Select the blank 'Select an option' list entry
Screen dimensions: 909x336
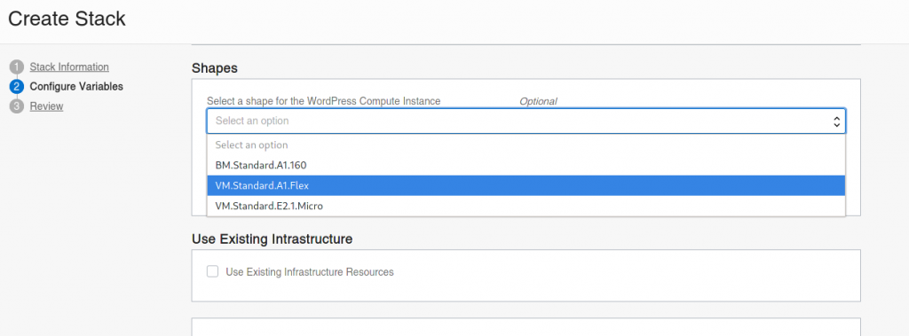pyautogui.click(x=526, y=145)
